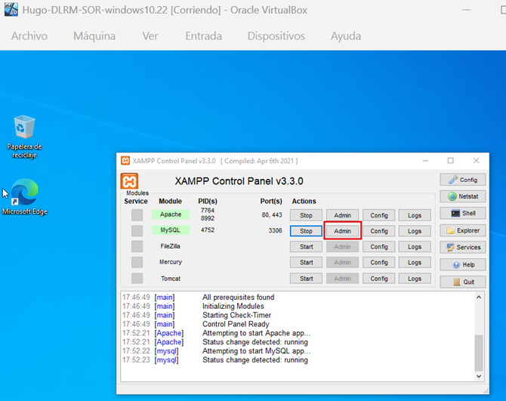The height and width of the screenshot is (401, 506).
Task: Quit XAMPP with the Quit button
Action: [x=462, y=282]
